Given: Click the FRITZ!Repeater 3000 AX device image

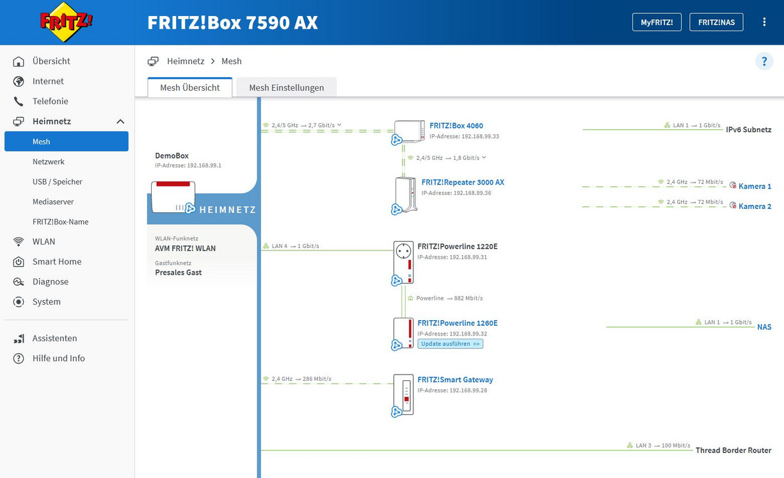Looking at the screenshot, I should 406,194.
